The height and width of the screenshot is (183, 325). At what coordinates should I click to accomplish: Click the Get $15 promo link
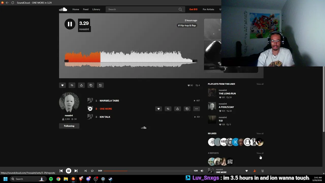[x=193, y=9]
